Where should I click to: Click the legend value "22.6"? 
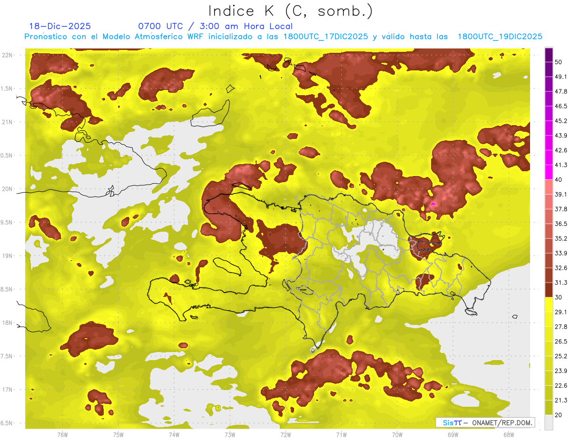(x=561, y=386)
